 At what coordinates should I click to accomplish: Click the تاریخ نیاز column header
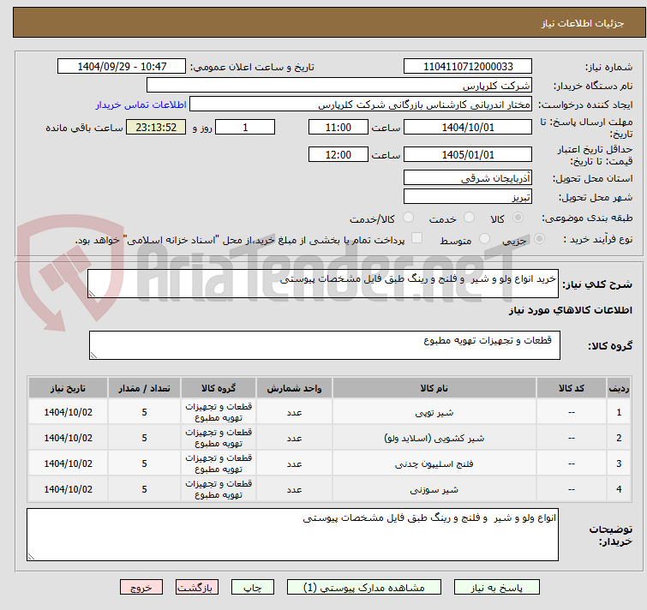click(x=68, y=388)
